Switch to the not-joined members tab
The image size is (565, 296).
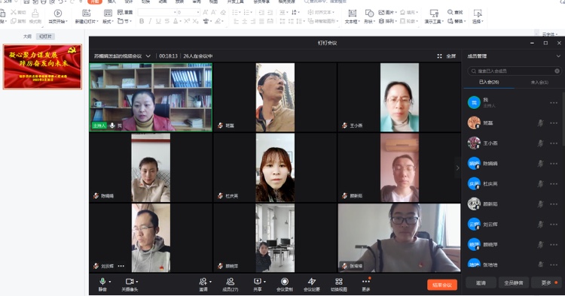point(539,82)
